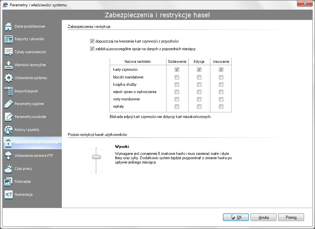Click the password restriction level slider handle
The image size is (315, 229).
(96, 157)
